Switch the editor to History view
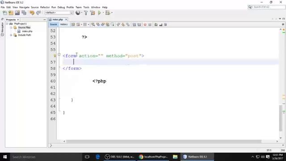Screen dimensions: 286x161 pyautogui.click(x=64, y=25)
